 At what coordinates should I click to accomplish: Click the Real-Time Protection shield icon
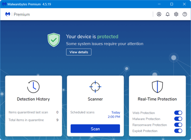(157, 87)
